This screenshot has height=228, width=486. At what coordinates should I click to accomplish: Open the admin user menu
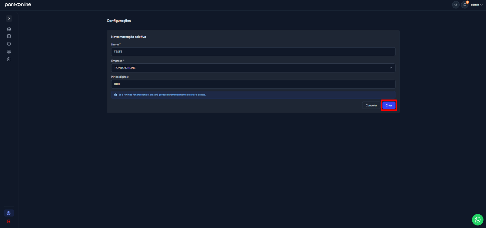click(477, 5)
